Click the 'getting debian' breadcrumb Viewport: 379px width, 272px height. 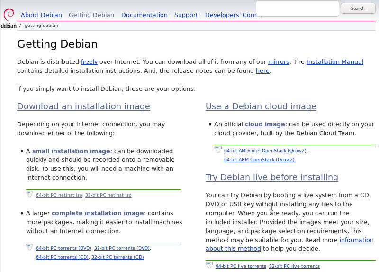pyautogui.click(x=41, y=26)
